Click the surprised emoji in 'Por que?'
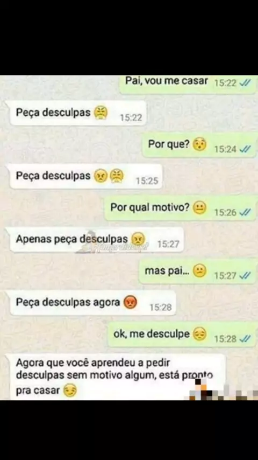 pos(199,144)
